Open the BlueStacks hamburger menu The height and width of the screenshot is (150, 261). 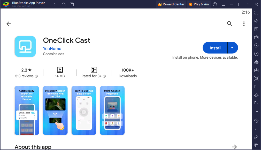[x=223, y=4]
